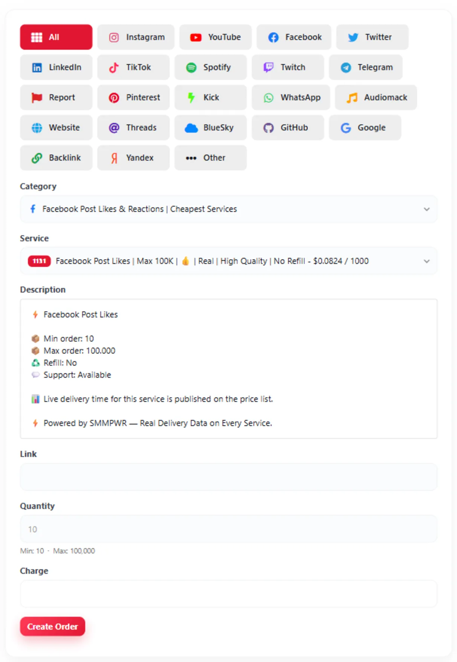Expand the Category chevron arrow

(426, 209)
